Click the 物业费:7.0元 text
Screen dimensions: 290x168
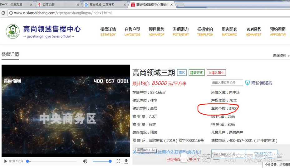(145, 116)
